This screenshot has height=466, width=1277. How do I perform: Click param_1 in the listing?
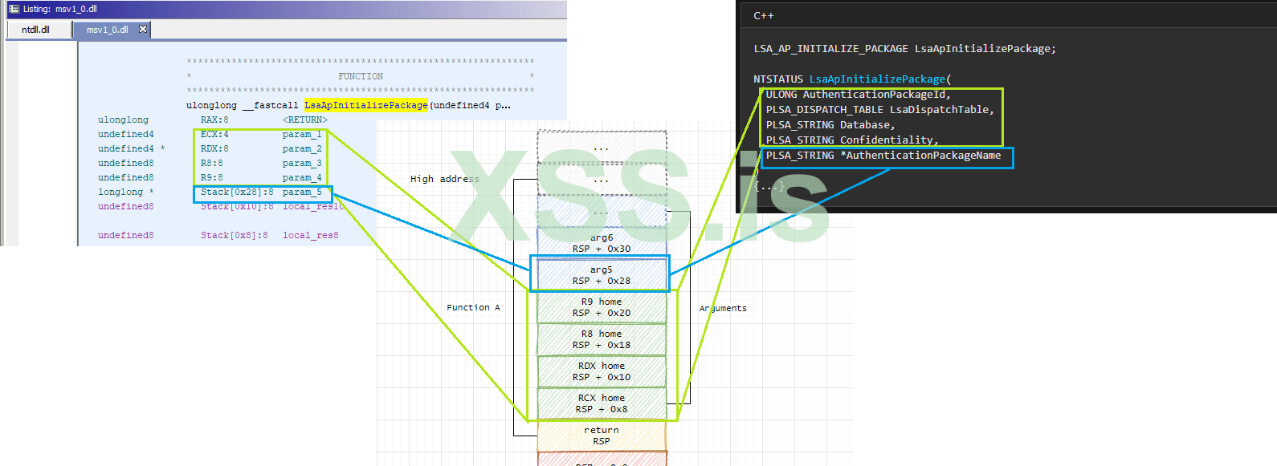click(x=302, y=134)
